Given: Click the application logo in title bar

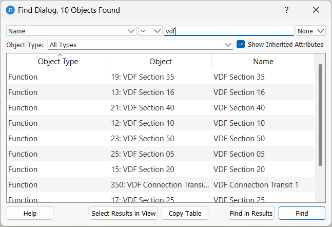Looking at the screenshot, I should [10, 10].
